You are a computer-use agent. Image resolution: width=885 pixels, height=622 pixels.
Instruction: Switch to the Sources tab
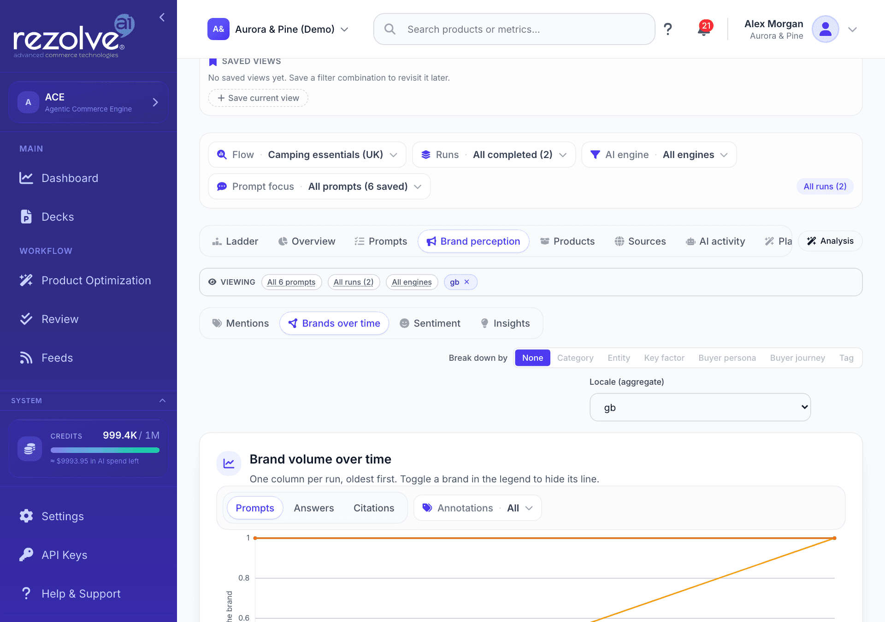pyautogui.click(x=640, y=241)
